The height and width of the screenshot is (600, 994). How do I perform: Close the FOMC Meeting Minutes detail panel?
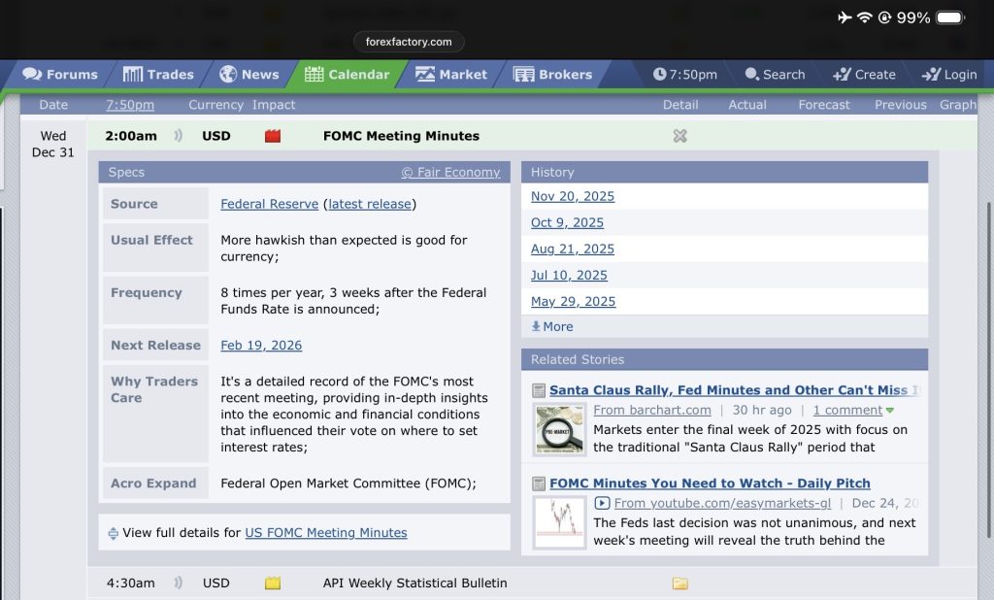[x=679, y=136]
